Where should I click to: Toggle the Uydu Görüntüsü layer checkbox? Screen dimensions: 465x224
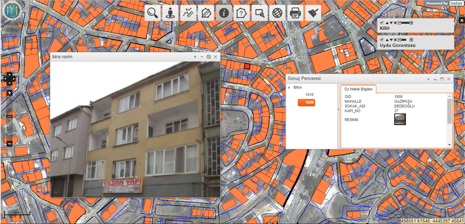coord(382,40)
